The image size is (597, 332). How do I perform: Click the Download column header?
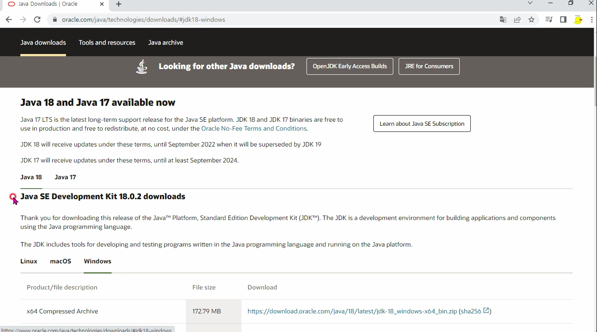[x=262, y=287]
